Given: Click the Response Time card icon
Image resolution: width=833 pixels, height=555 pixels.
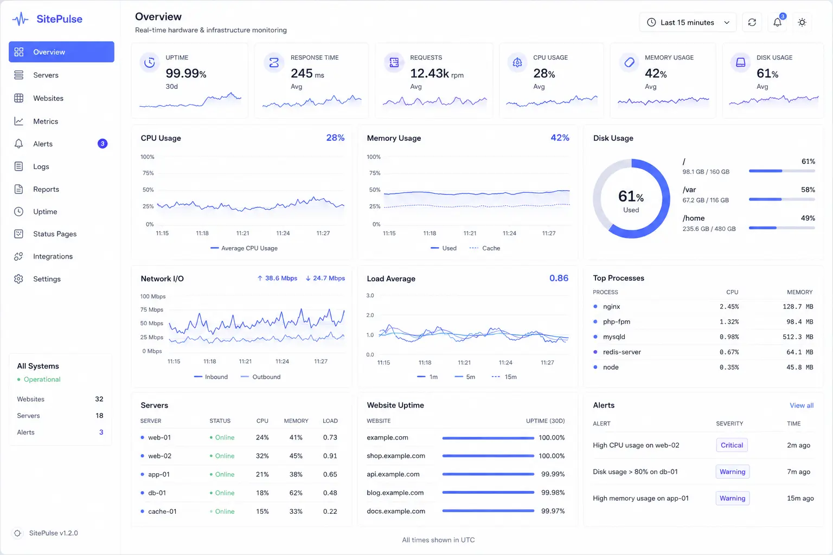Looking at the screenshot, I should click(x=274, y=63).
